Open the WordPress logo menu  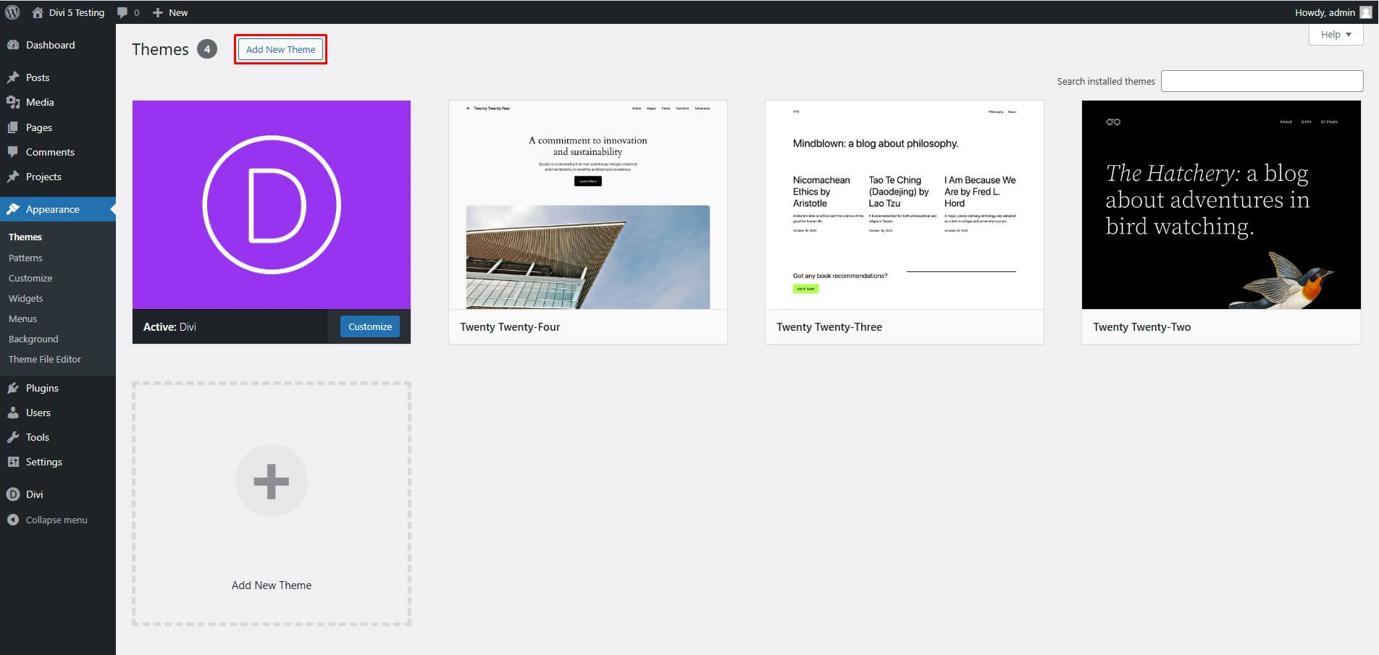point(12,12)
